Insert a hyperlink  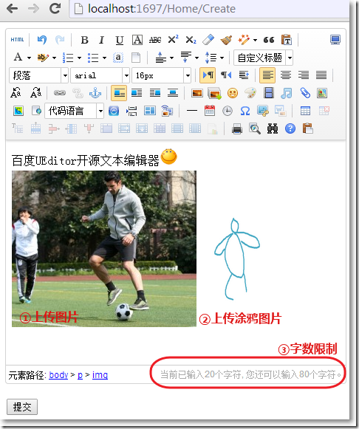point(60,93)
